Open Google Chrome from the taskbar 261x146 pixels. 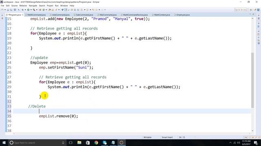(x=96, y=142)
